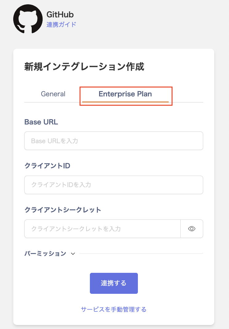The width and height of the screenshot is (229, 329).
Task: Click the クライアントID field label
Action: click(47, 166)
